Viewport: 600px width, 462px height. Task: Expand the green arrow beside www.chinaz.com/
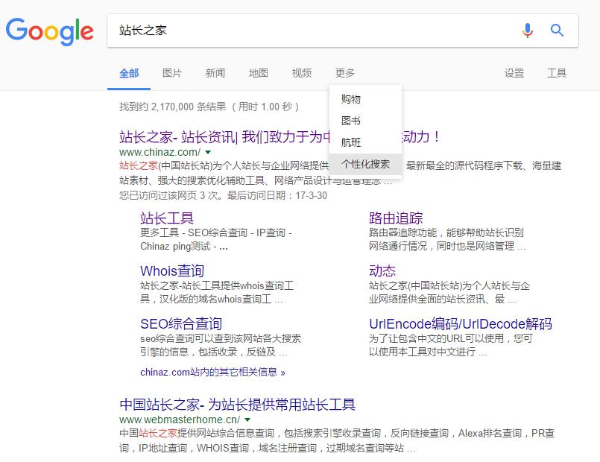(x=208, y=153)
